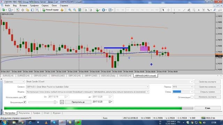223x125 pixels.
Task: Click the MetaEditor yellow book icon
Action: 62,10
